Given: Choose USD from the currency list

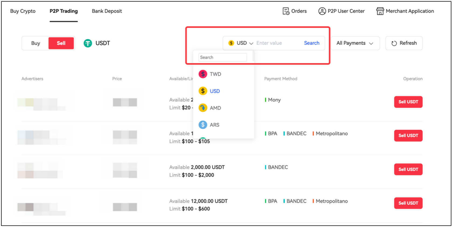Looking at the screenshot, I should pos(215,91).
